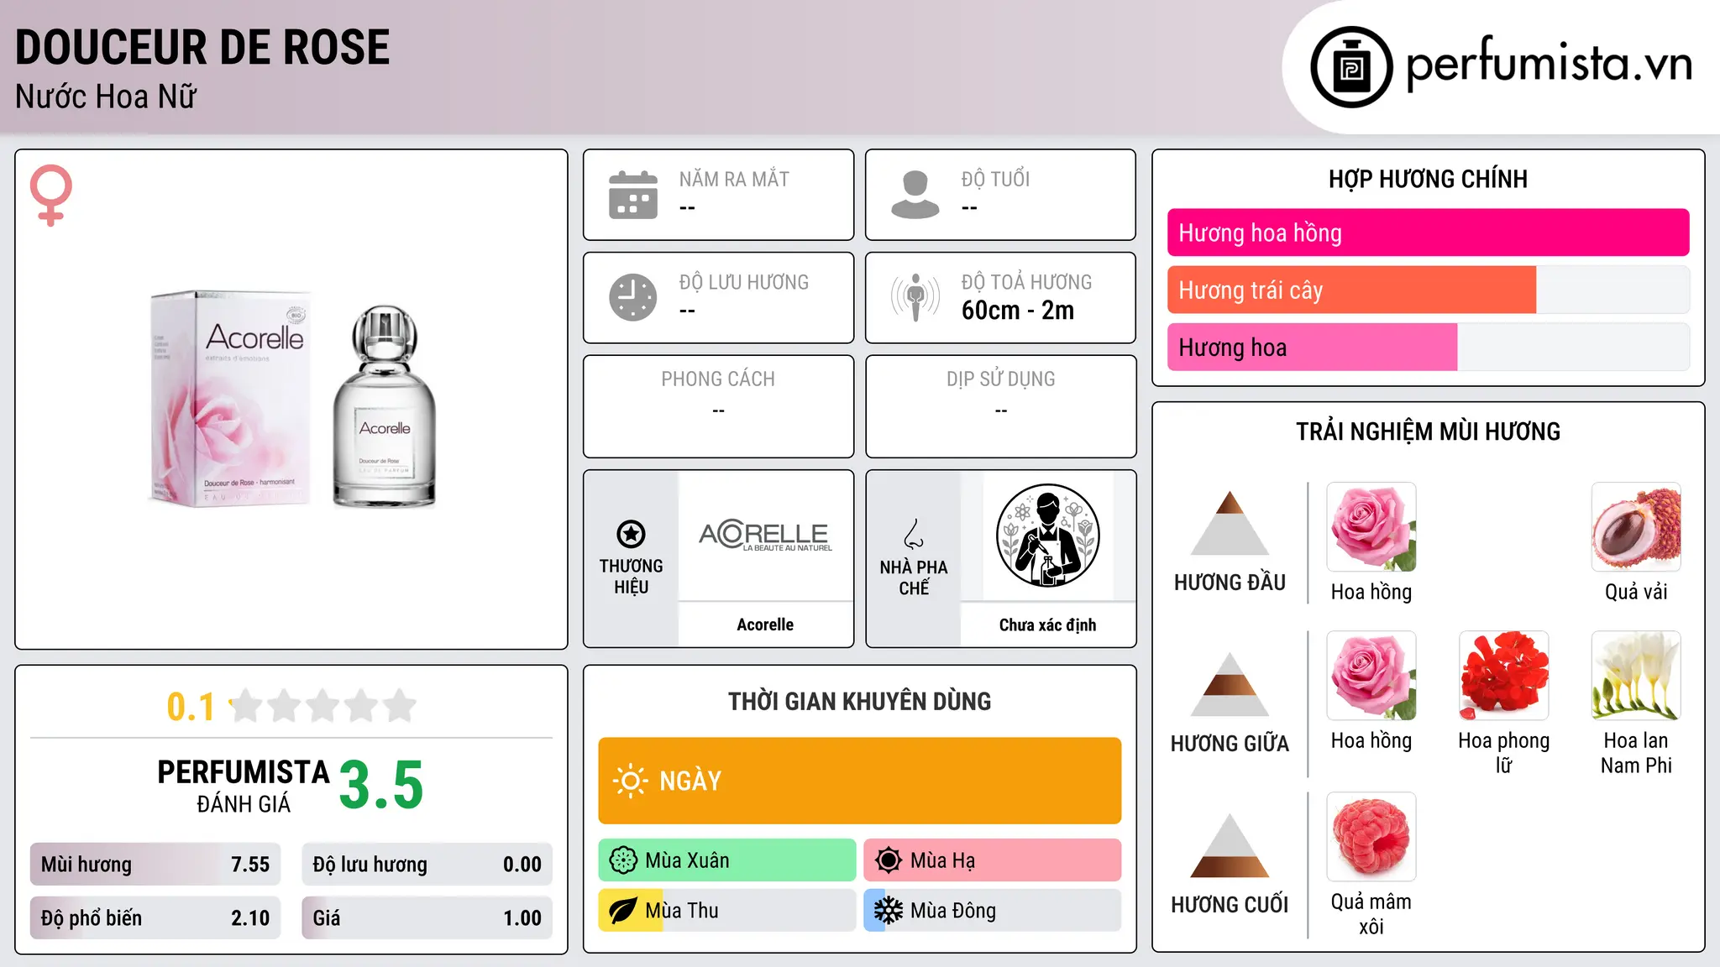Click the THỜI GIAN KHUYÊN DÙNG heading
Image resolution: width=1720 pixels, height=967 pixels.
click(859, 702)
